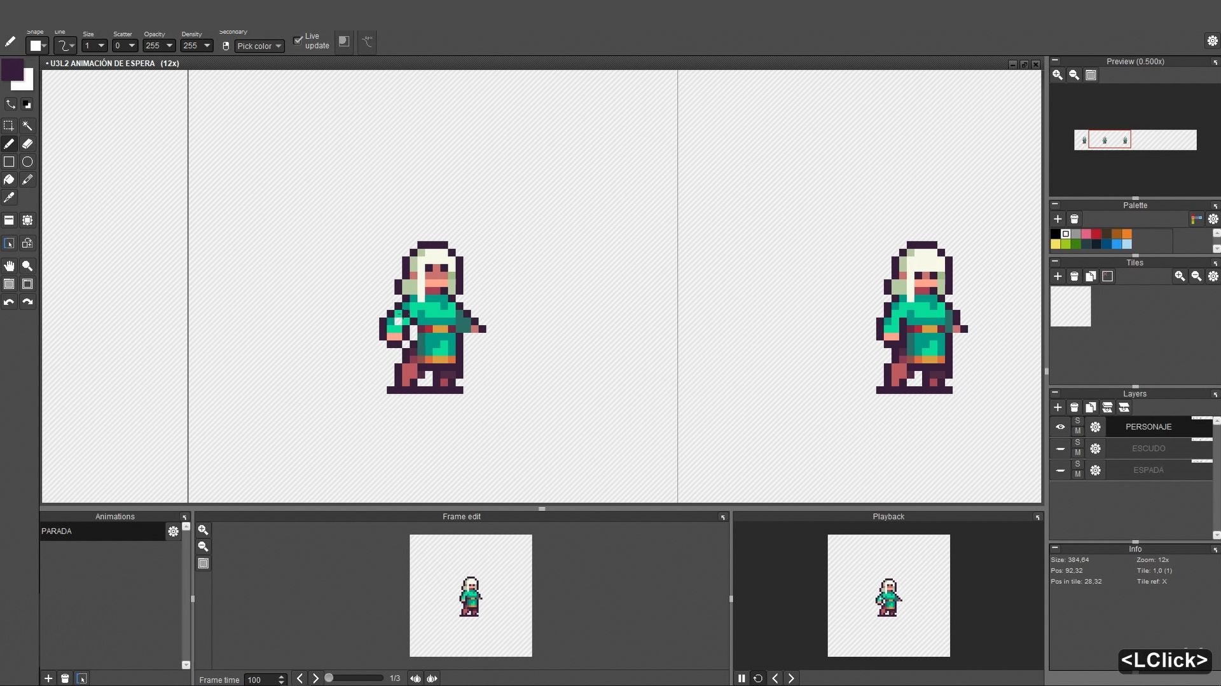Toggle onion skin previous frame

tap(415, 678)
